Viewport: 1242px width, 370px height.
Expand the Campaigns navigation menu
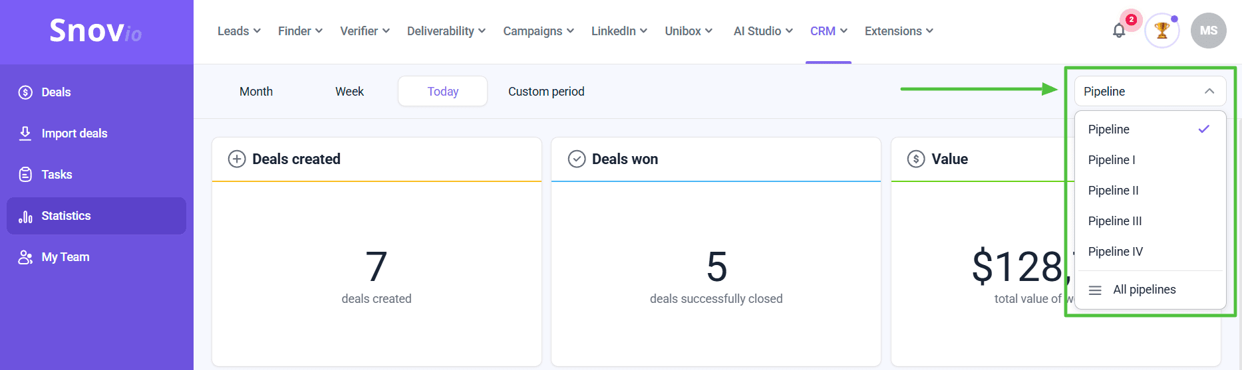pyautogui.click(x=538, y=31)
